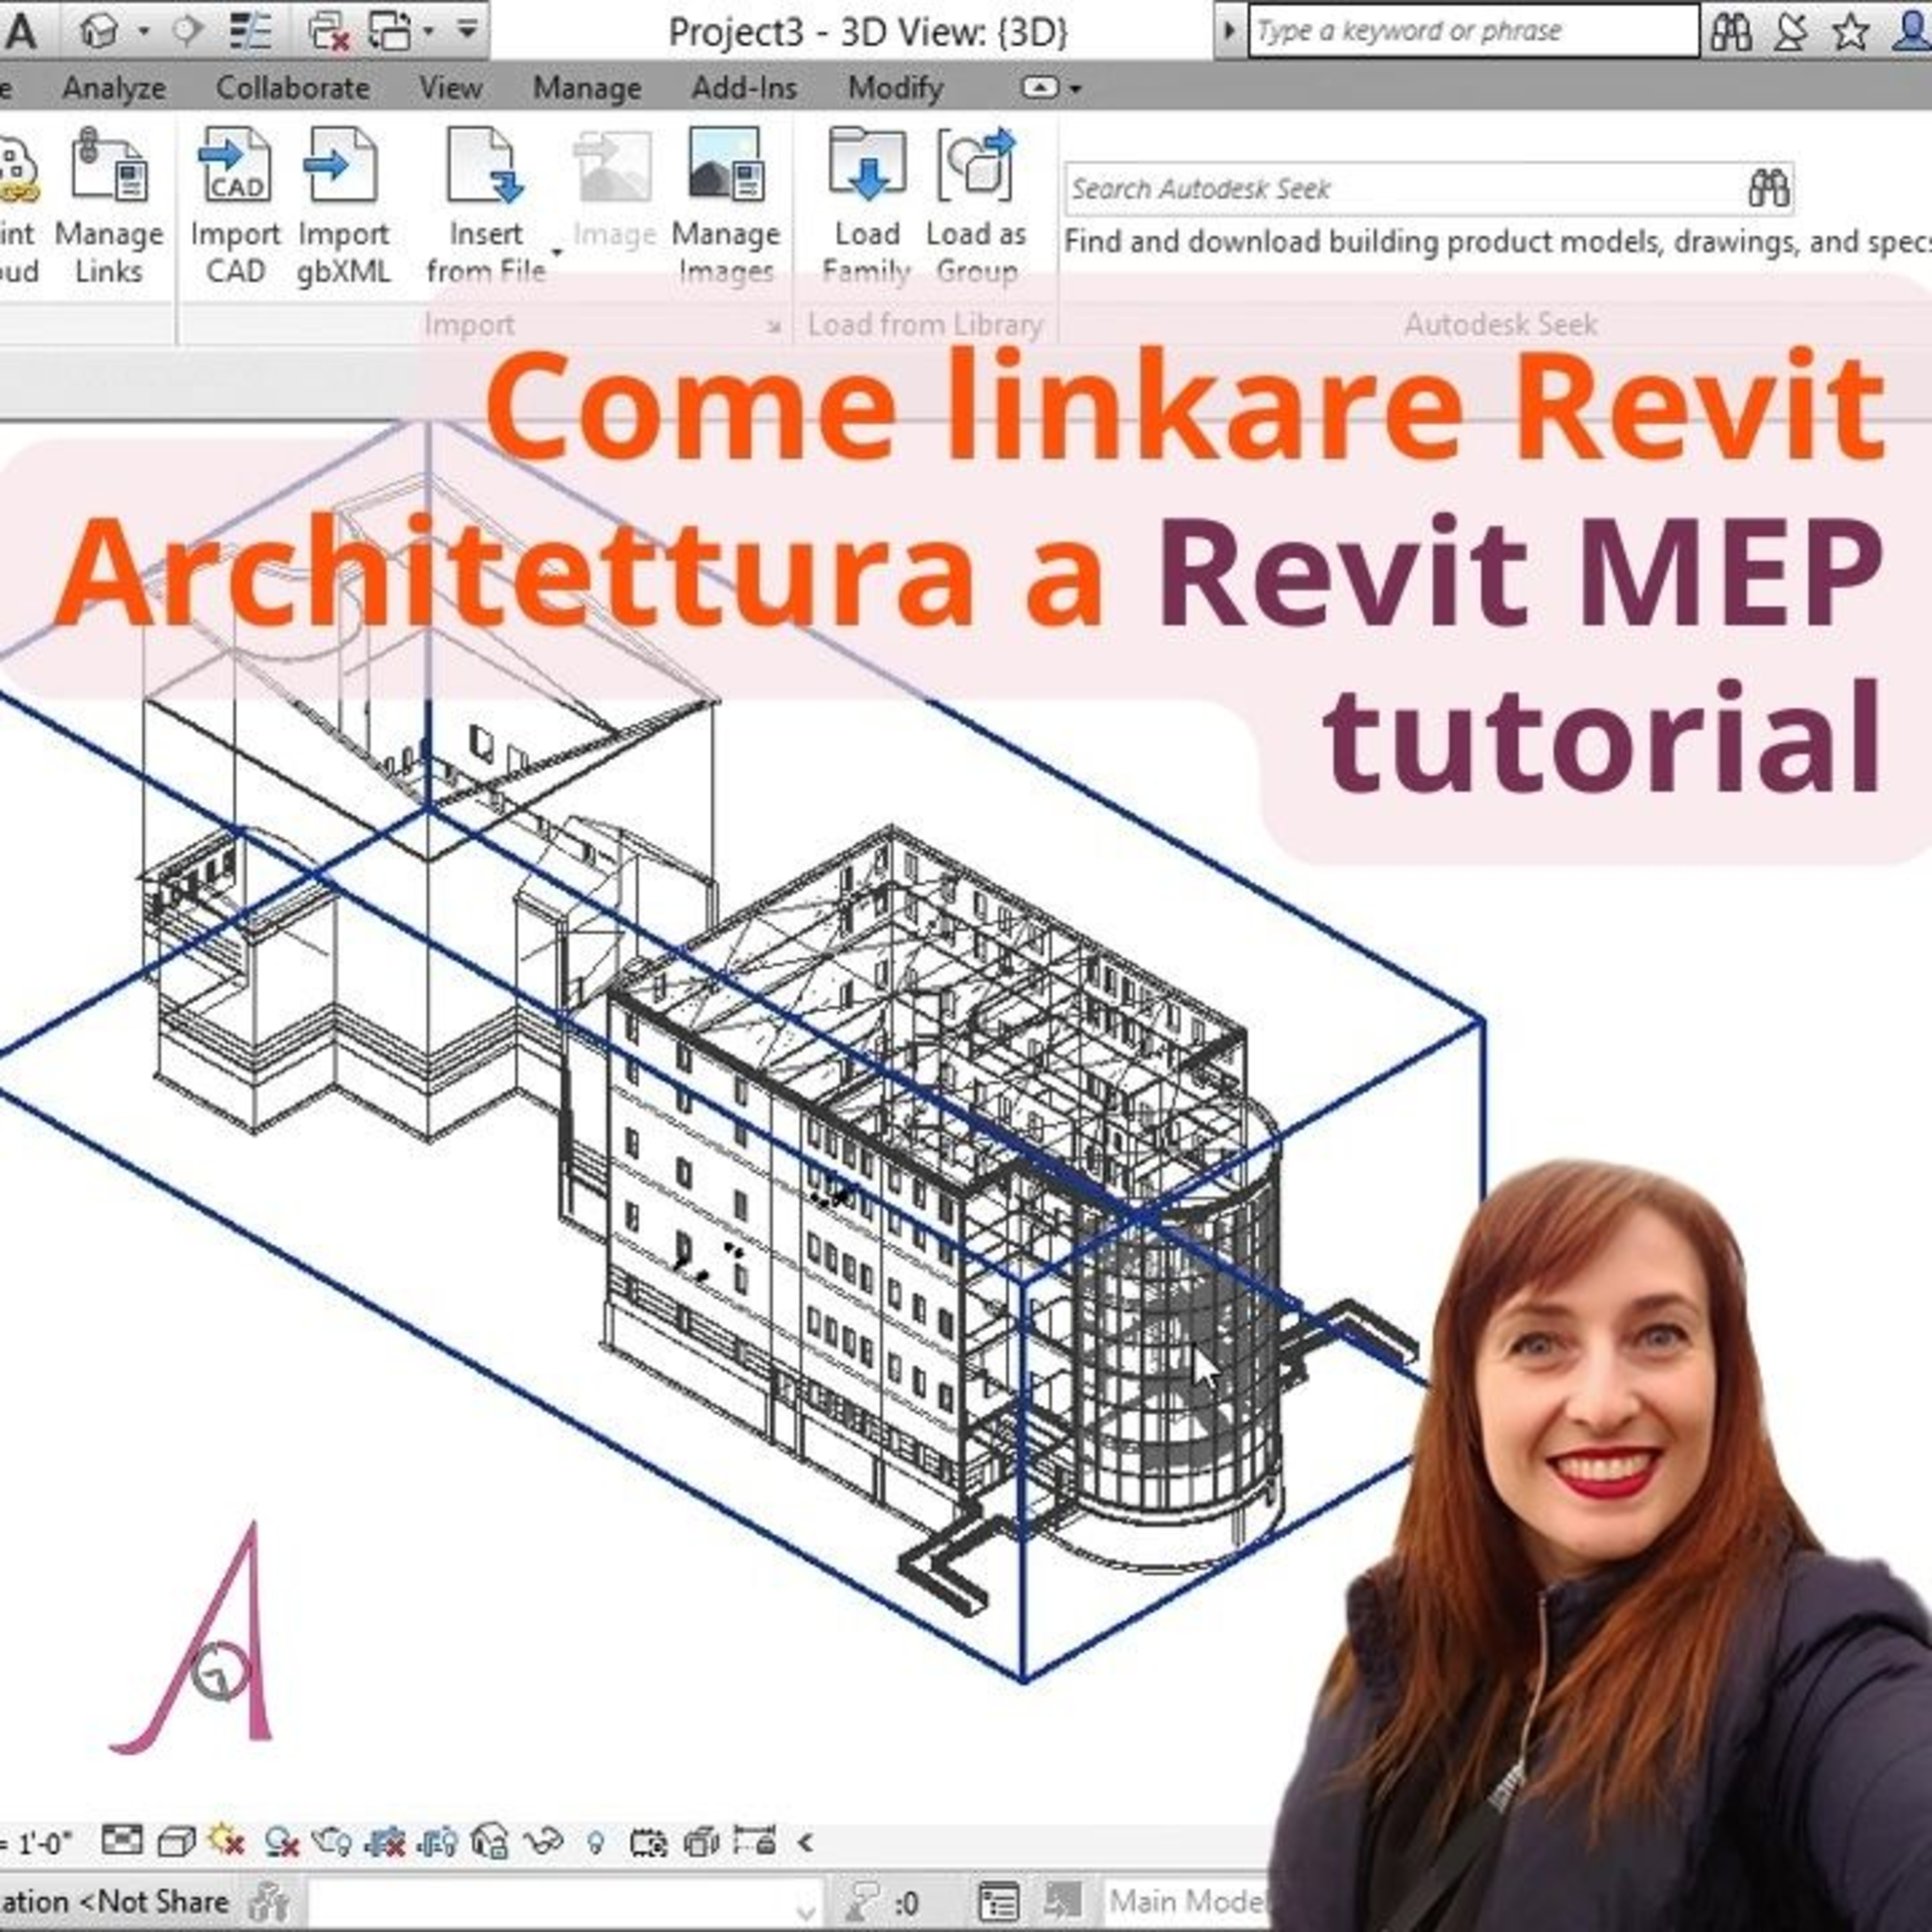The width and height of the screenshot is (1932, 1932).
Task: Open the Customize Quick Access Toolbar menu
Action: click(x=467, y=30)
